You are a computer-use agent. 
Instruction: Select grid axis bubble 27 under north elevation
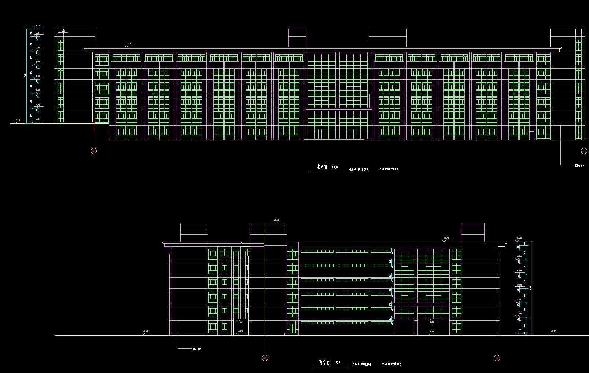pos(94,151)
